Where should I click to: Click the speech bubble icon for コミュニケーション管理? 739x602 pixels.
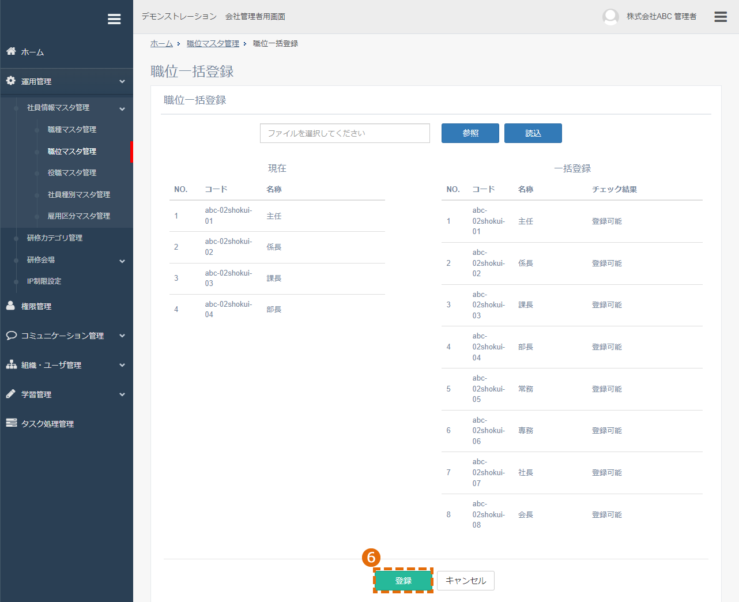tap(11, 335)
